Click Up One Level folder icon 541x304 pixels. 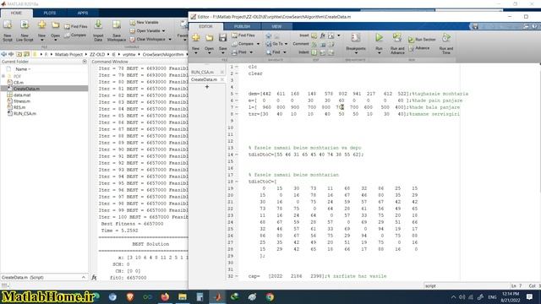click(x=19, y=54)
